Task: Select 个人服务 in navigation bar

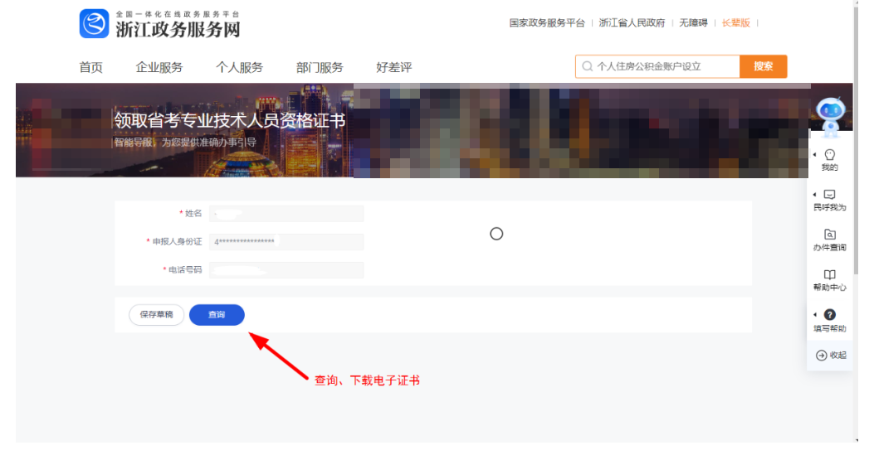Action: pos(239,68)
